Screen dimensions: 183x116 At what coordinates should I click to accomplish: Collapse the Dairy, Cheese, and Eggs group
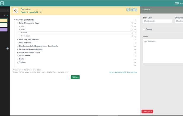click(x=17, y=23)
